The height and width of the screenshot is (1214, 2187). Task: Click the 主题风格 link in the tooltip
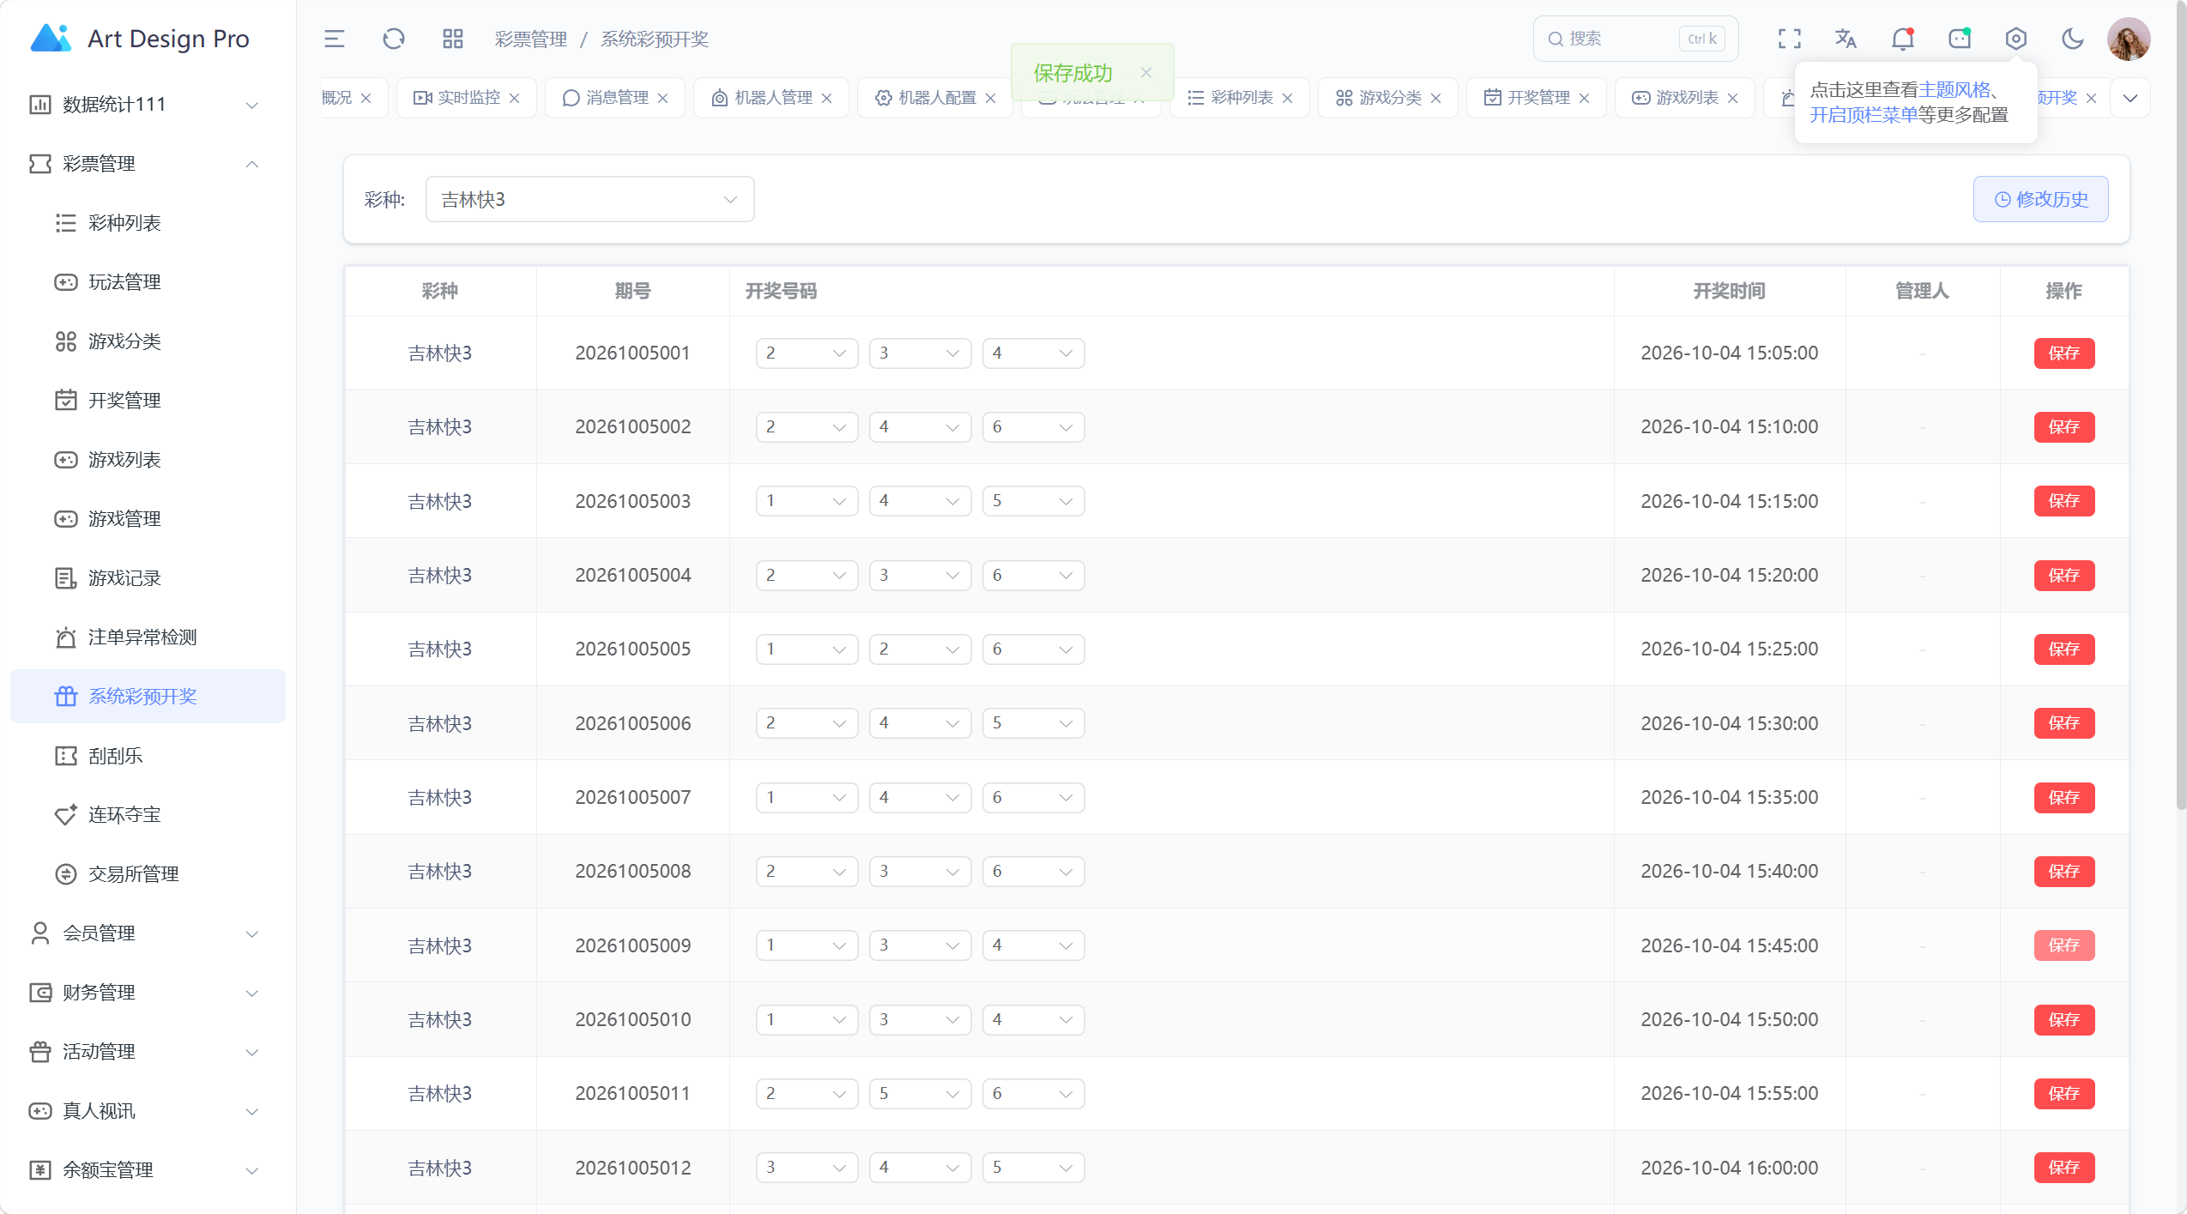1954,90
